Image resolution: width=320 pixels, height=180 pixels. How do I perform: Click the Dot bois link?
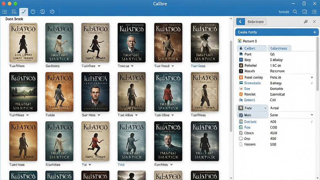(250, 122)
